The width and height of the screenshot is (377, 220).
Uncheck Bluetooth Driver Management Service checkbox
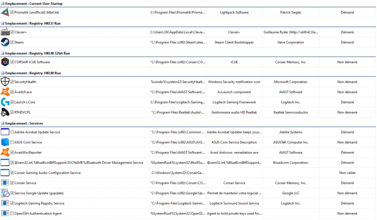12,162
